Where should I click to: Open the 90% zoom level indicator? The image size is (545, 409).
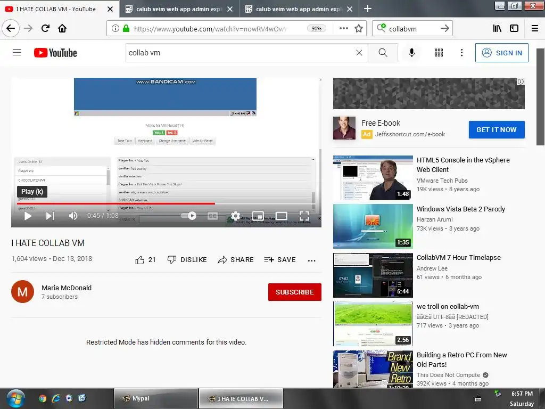[316, 29]
